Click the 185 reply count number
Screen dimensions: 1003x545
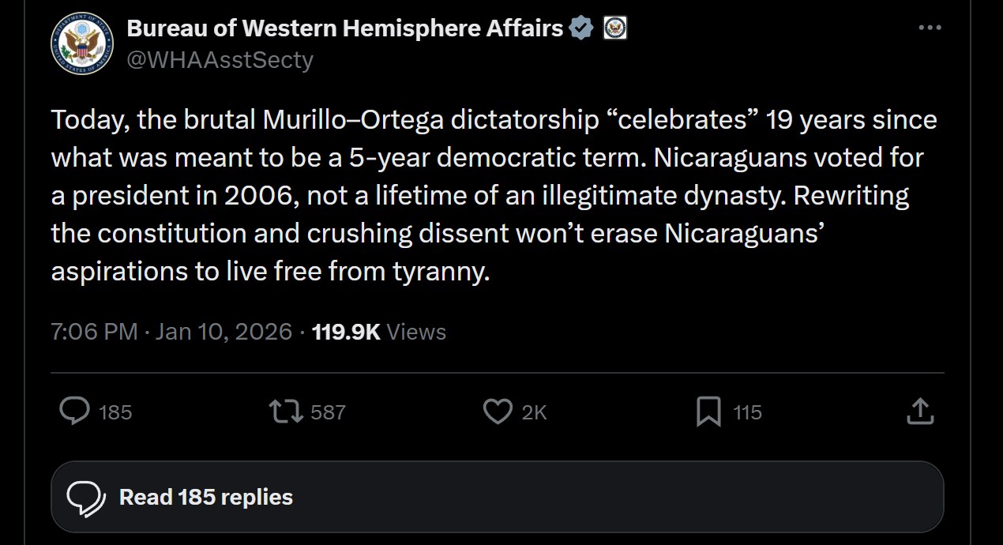115,412
